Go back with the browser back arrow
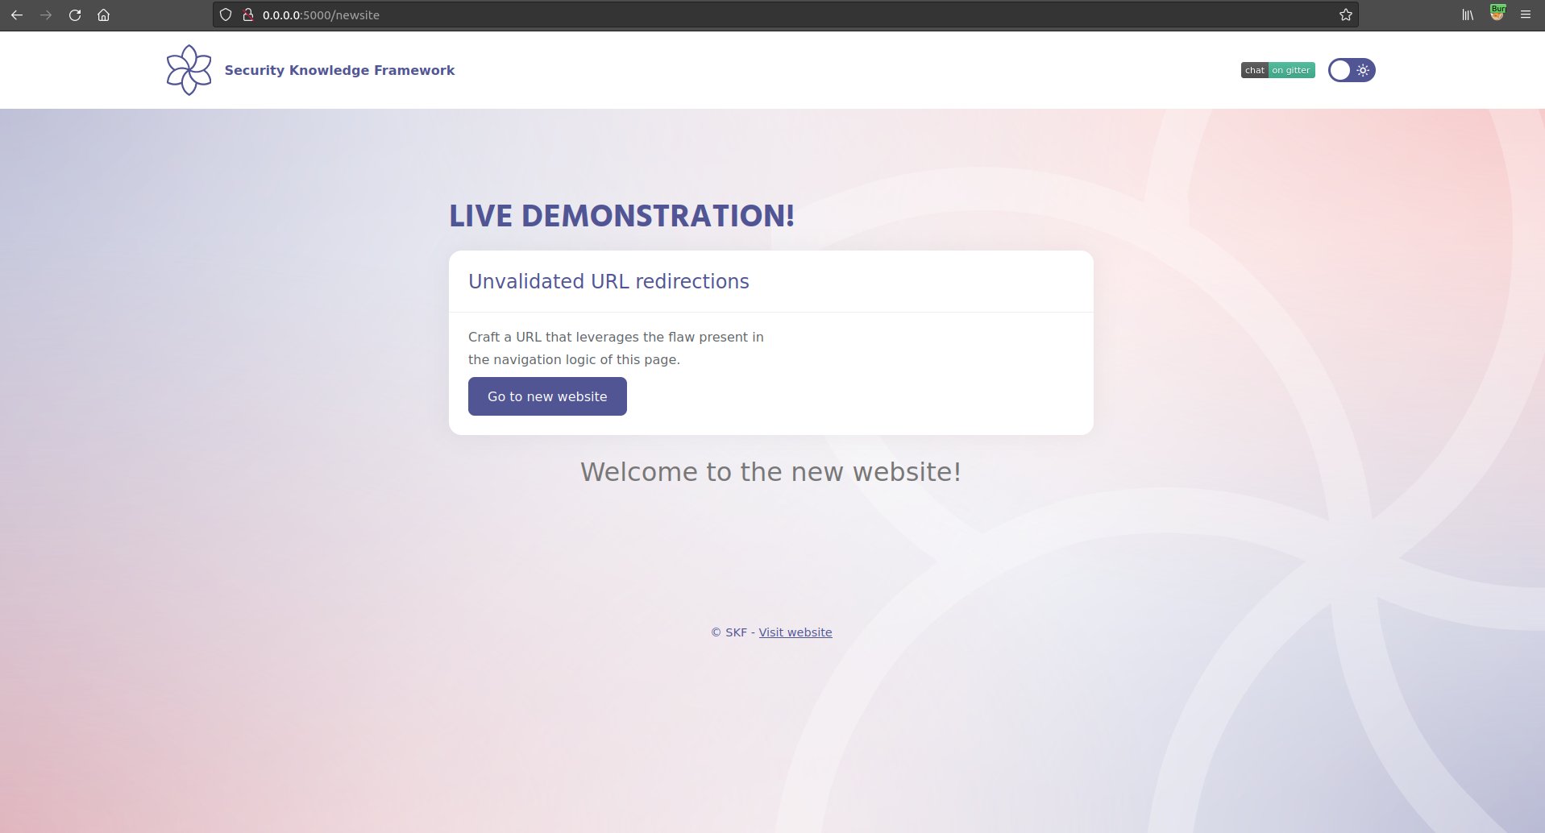 pos(17,15)
